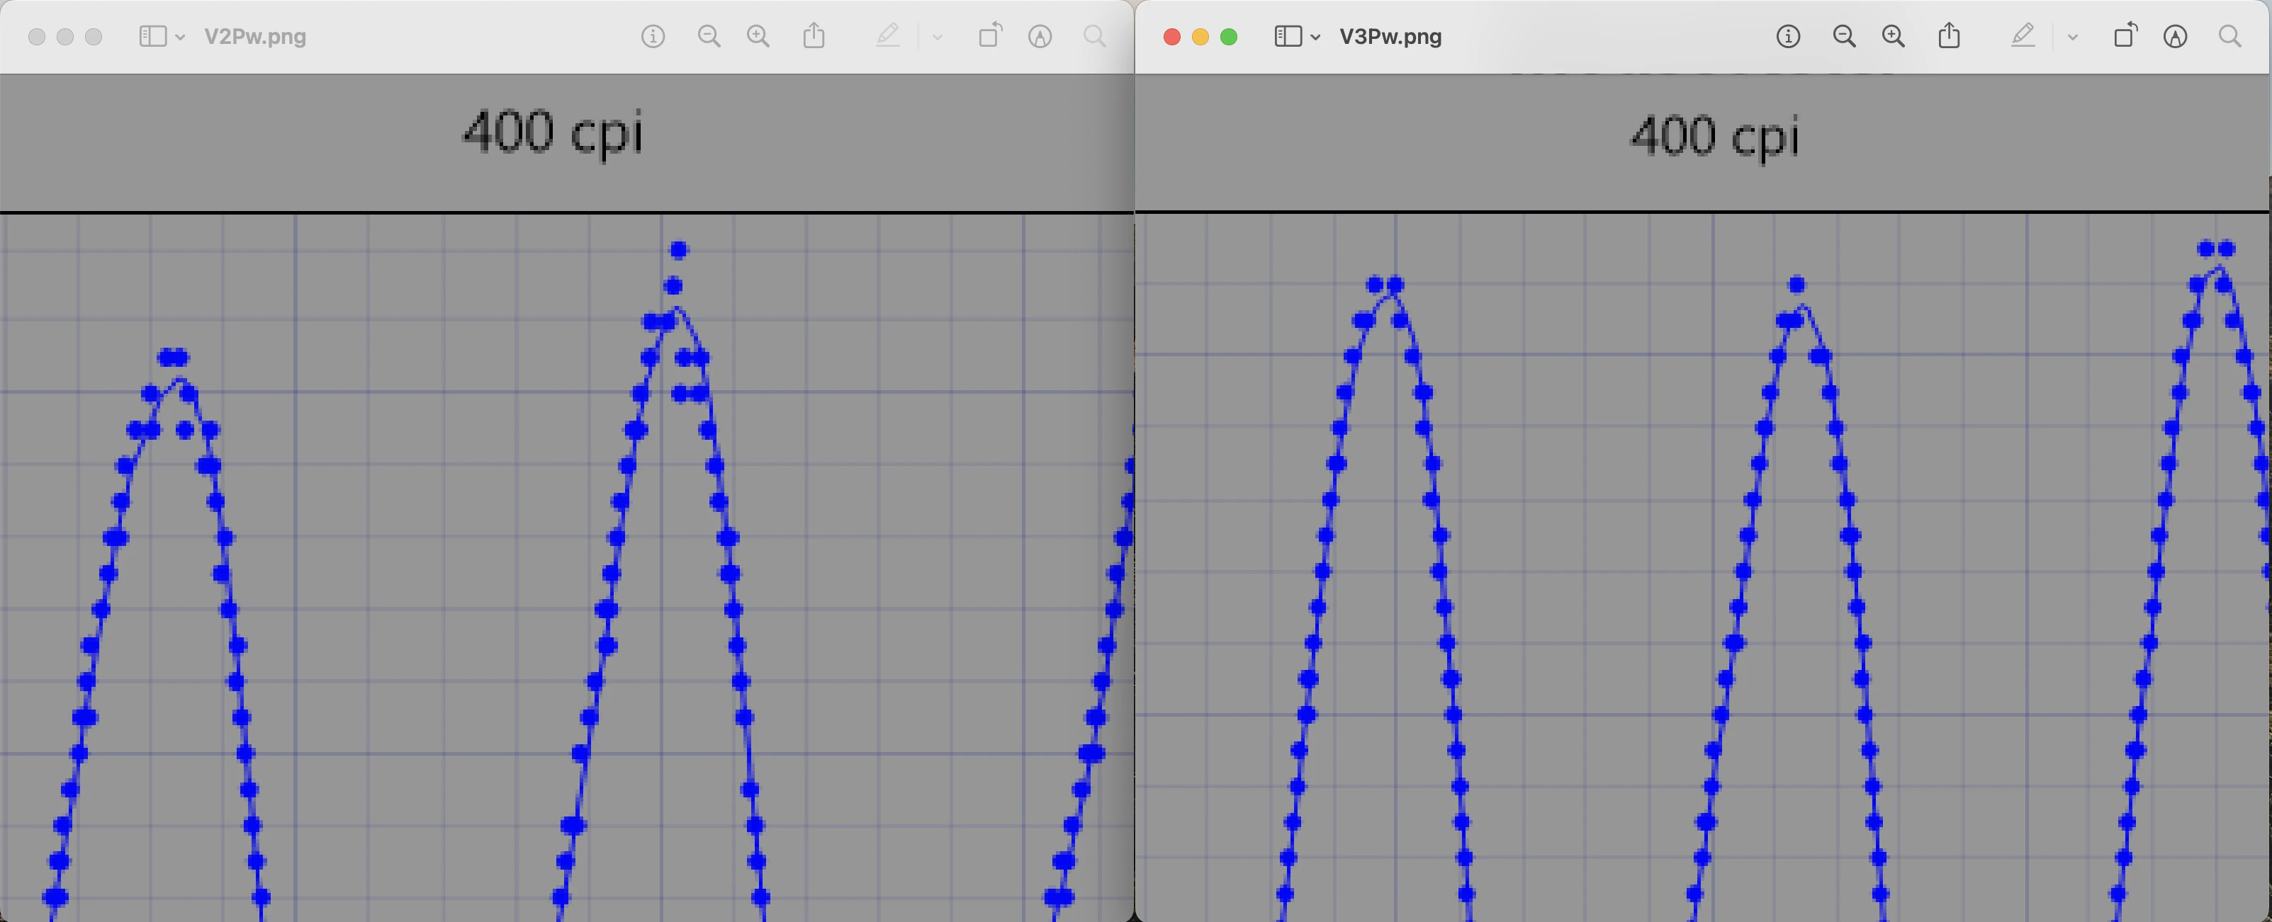This screenshot has width=2272, height=922.
Task: Toggle the sidebar in V3Pw.png window
Action: 1288,36
